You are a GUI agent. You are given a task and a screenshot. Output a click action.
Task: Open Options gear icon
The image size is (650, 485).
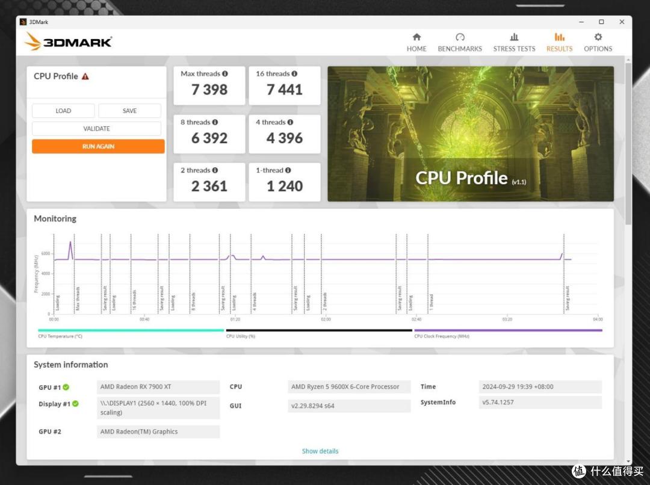[x=598, y=37]
